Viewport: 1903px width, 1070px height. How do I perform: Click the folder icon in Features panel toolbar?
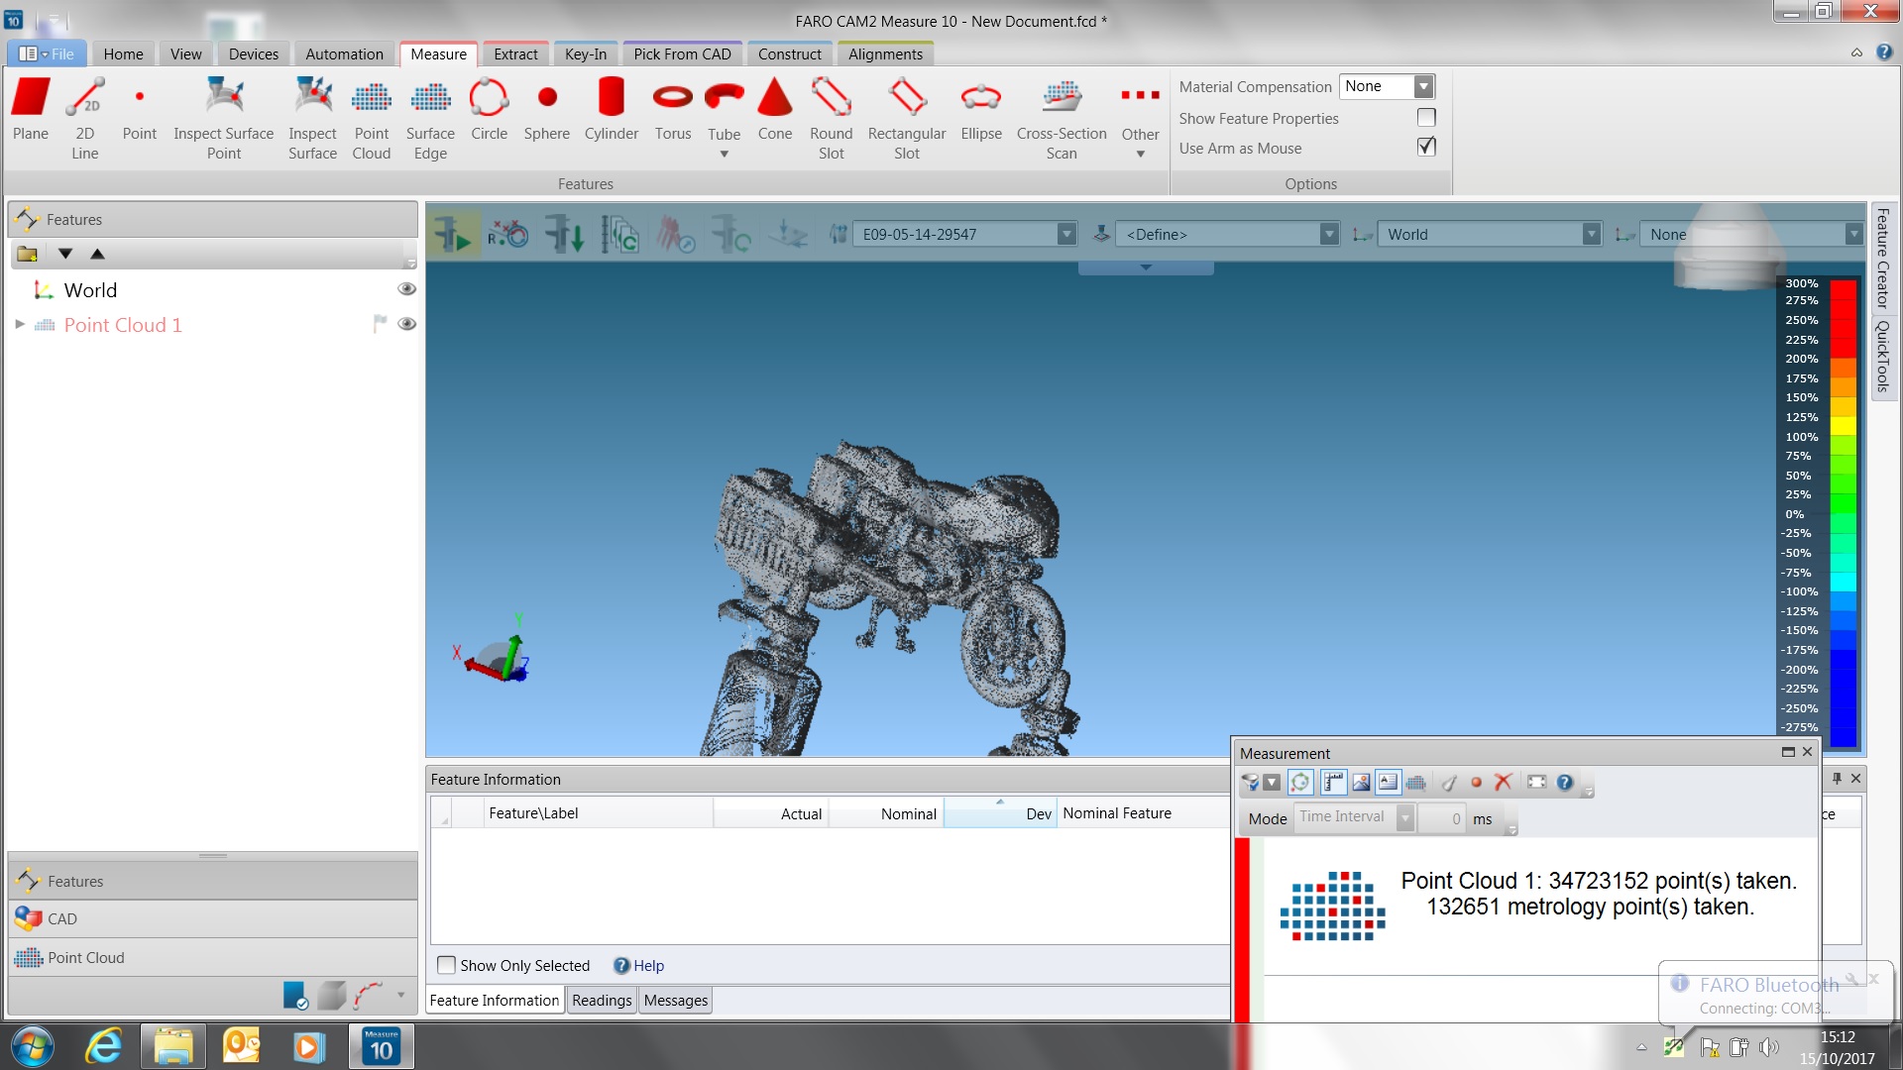pyautogui.click(x=27, y=254)
